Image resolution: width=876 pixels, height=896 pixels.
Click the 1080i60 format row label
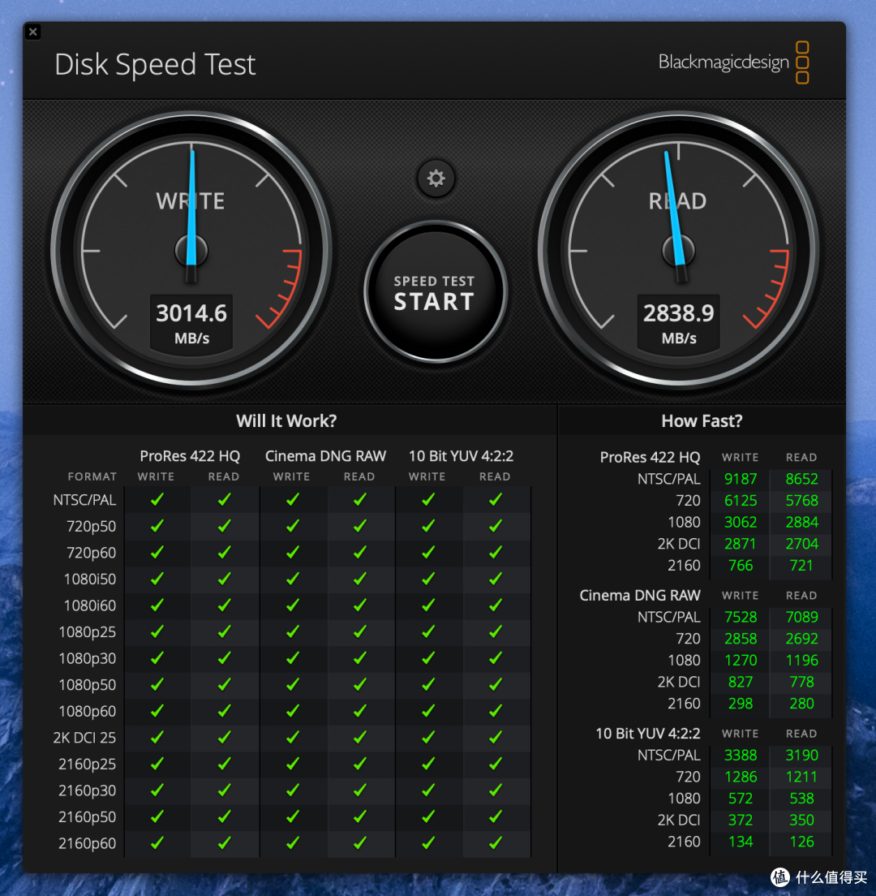click(x=90, y=605)
